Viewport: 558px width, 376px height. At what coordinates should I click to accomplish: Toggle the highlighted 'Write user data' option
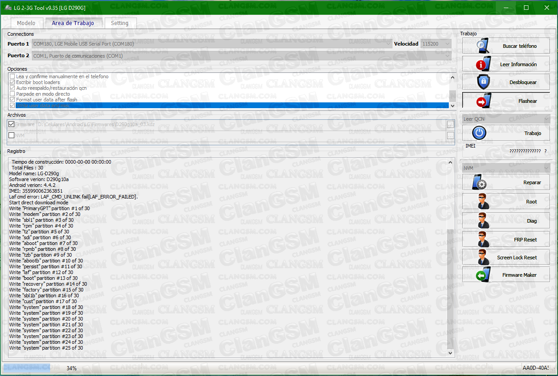(13, 106)
